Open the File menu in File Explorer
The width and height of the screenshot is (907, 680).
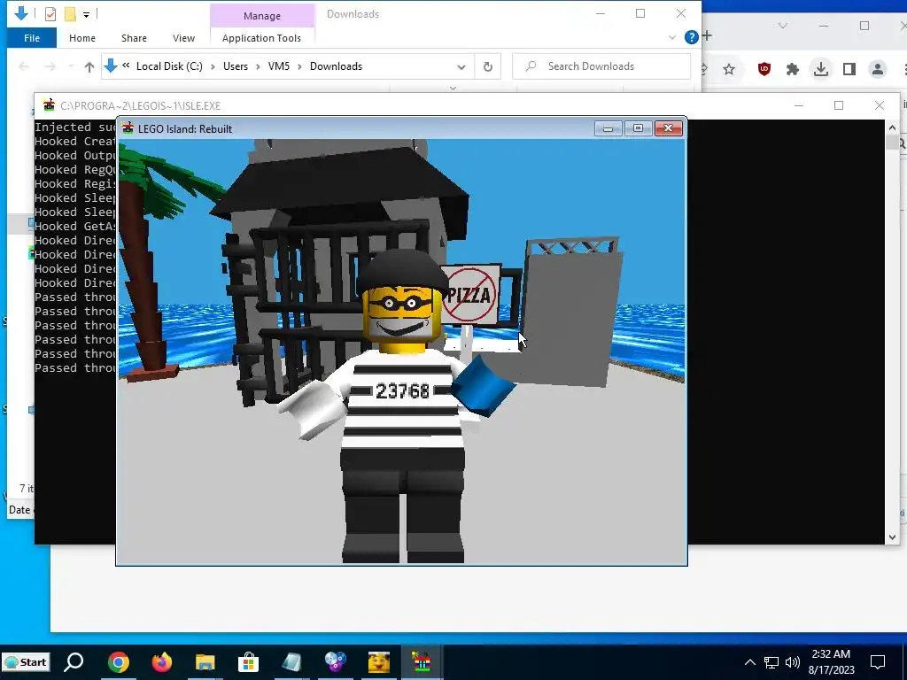32,38
